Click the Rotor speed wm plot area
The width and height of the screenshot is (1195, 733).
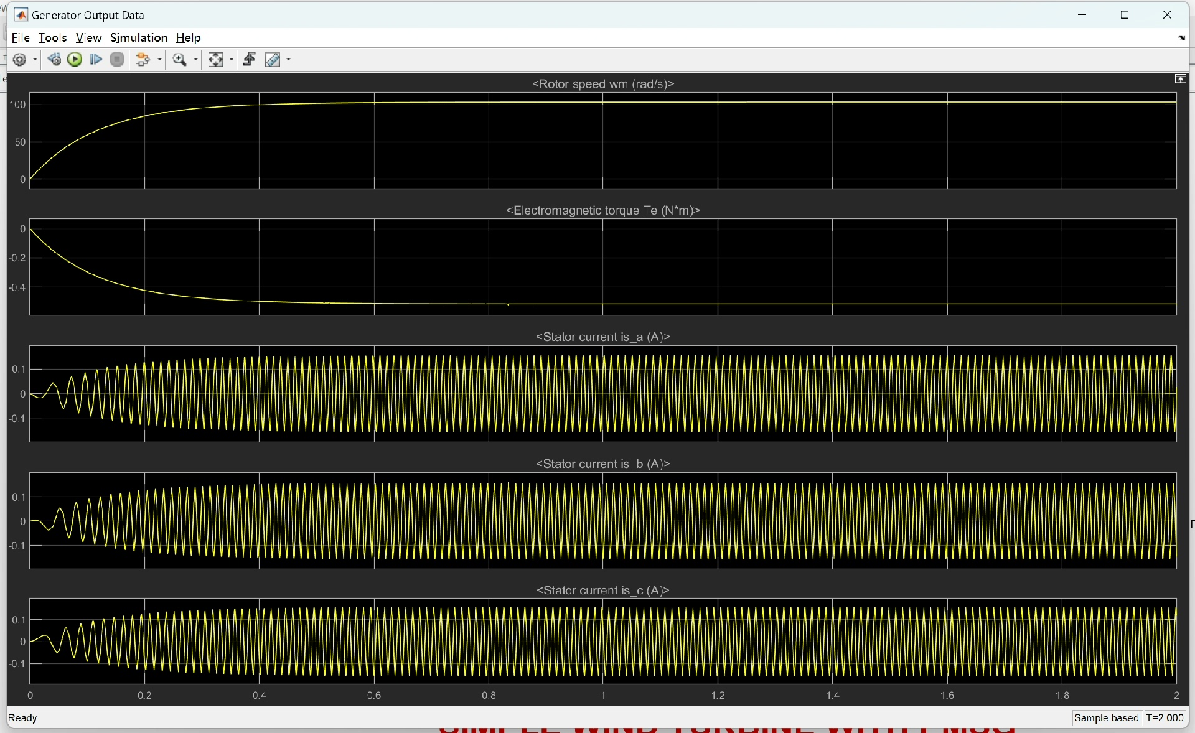(602, 141)
